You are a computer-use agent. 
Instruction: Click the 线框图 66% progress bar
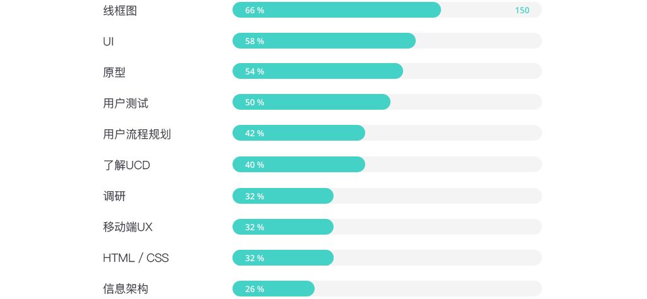pyautogui.click(x=336, y=10)
